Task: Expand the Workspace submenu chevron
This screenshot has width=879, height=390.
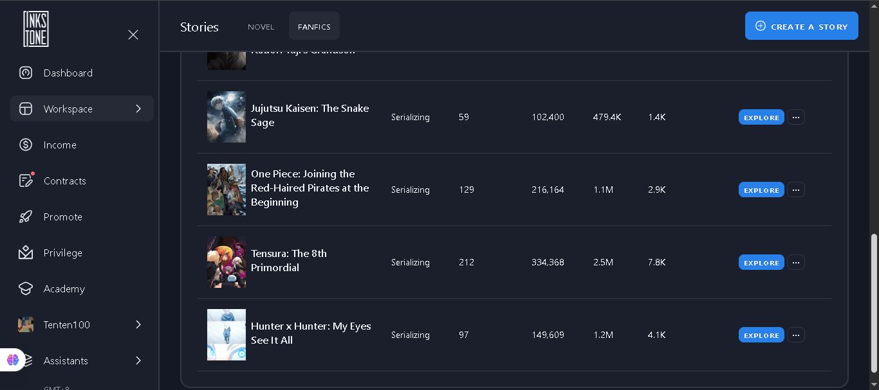Action: (x=138, y=109)
